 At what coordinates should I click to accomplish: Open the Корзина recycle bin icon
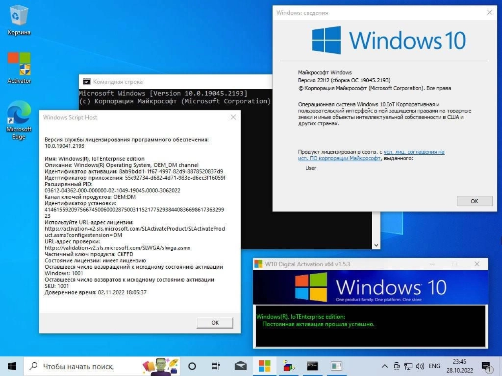click(x=19, y=20)
